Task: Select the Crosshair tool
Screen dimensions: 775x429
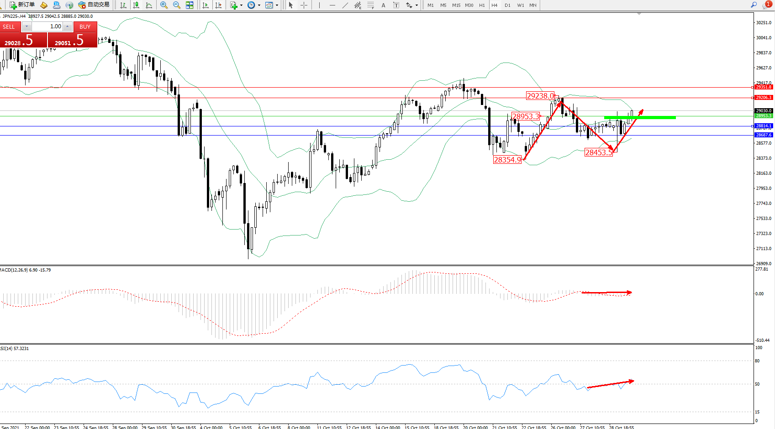Action: [x=304, y=5]
